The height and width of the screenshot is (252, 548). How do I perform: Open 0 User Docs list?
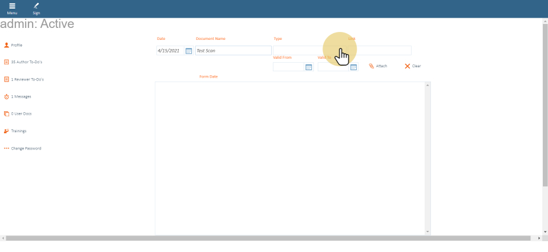pyautogui.click(x=21, y=113)
